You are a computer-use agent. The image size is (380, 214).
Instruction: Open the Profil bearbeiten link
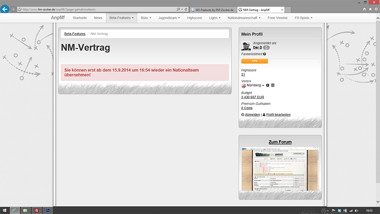tap(278, 115)
